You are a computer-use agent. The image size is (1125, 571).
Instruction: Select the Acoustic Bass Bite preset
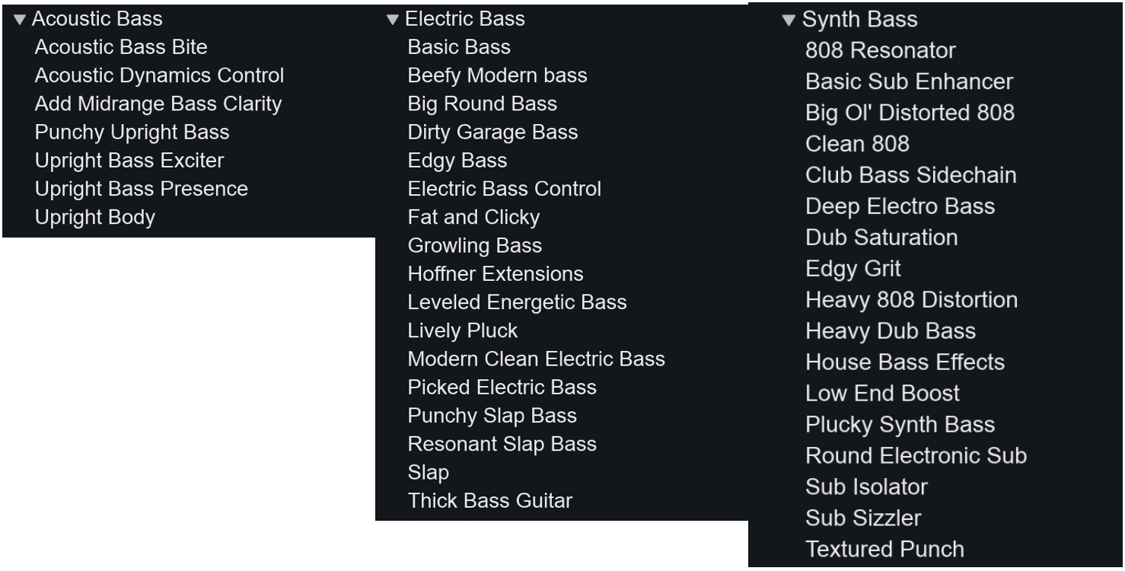tap(121, 47)
